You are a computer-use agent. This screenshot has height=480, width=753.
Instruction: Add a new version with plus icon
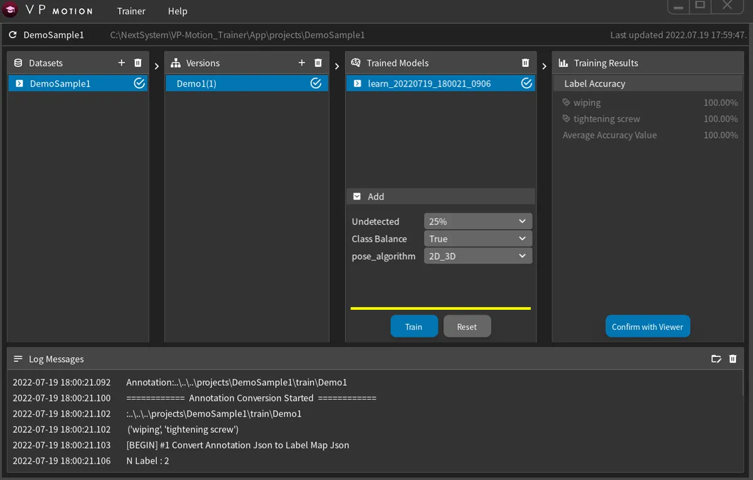point(302,63)
